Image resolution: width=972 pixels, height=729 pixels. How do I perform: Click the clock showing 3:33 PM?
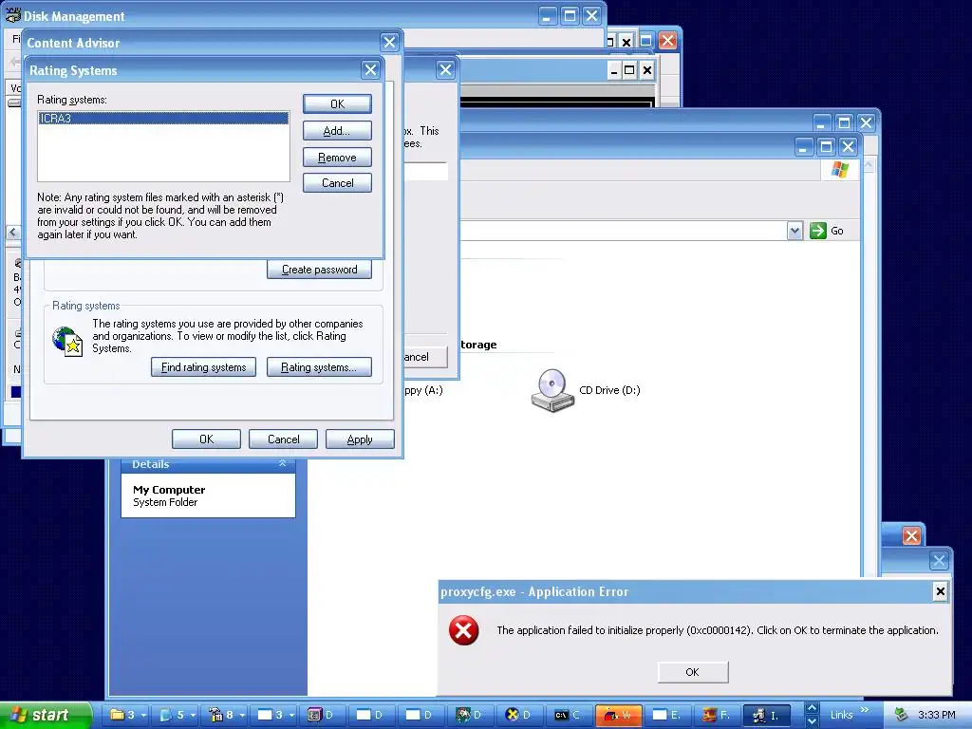coord(937,715)
